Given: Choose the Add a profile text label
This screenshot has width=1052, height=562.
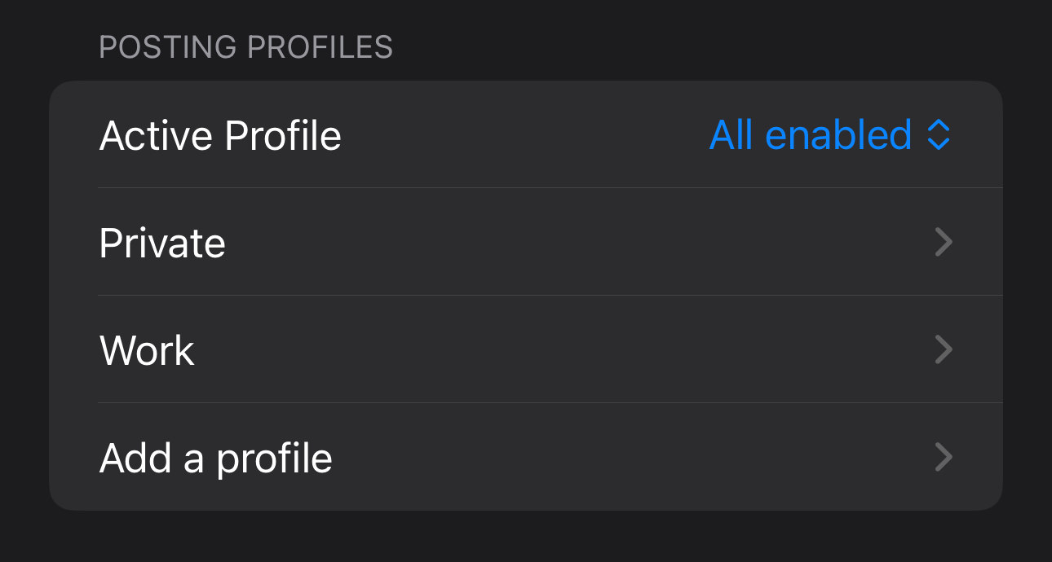Looking at the screenshot, I should click(216, 458).
